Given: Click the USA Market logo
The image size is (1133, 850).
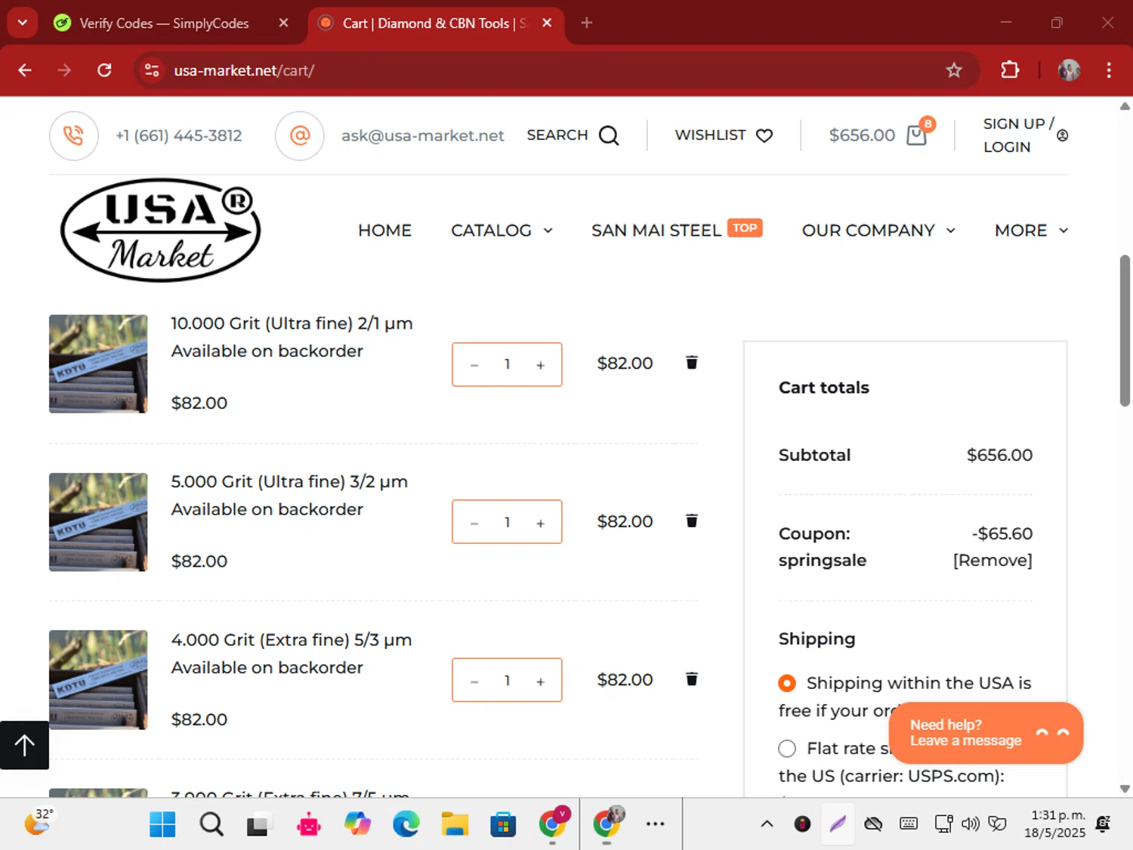Looking at the screenshot, I should coord(161,230).
